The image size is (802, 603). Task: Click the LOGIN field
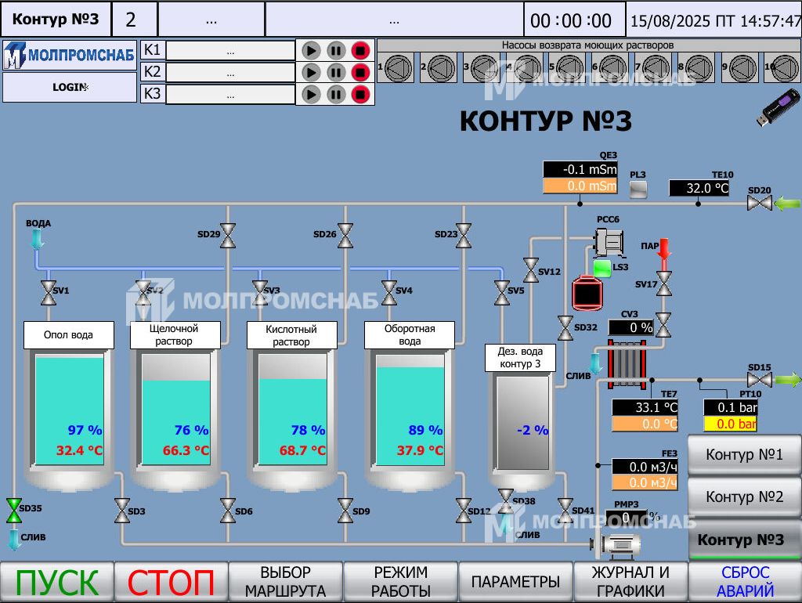click(70, 87)
